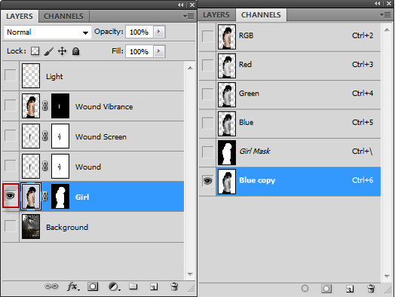This screenshot has width=395, height=297.
Task: Show the RGB composite channel
Action: 208,36
